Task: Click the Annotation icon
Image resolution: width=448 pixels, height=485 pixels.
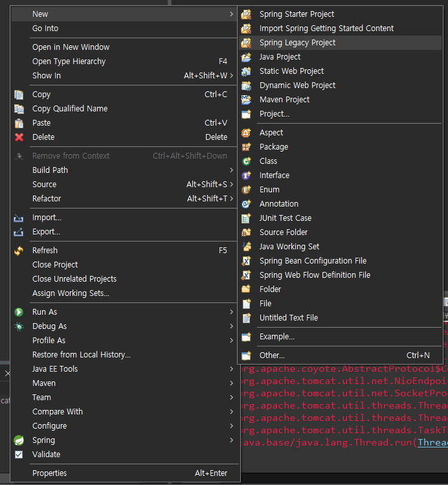Action: click(246, 204)
